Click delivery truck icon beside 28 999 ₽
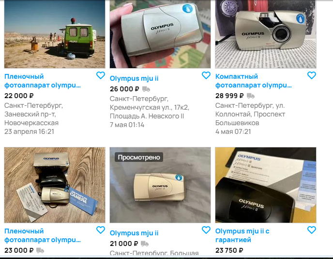The width and height of the screenshot is (333, 259). (x=251, y=96)
